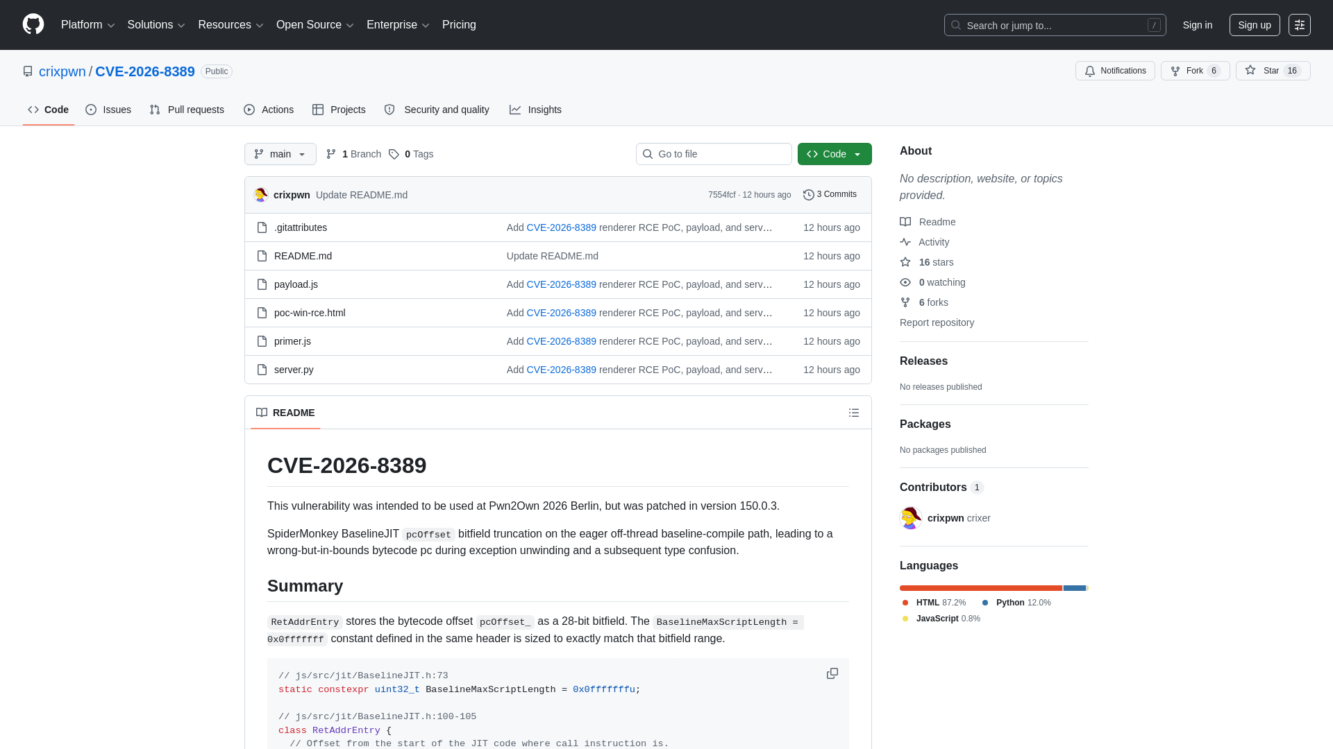
Task: Click the branch icon next to 1 Branch
Action: (331, 154)
